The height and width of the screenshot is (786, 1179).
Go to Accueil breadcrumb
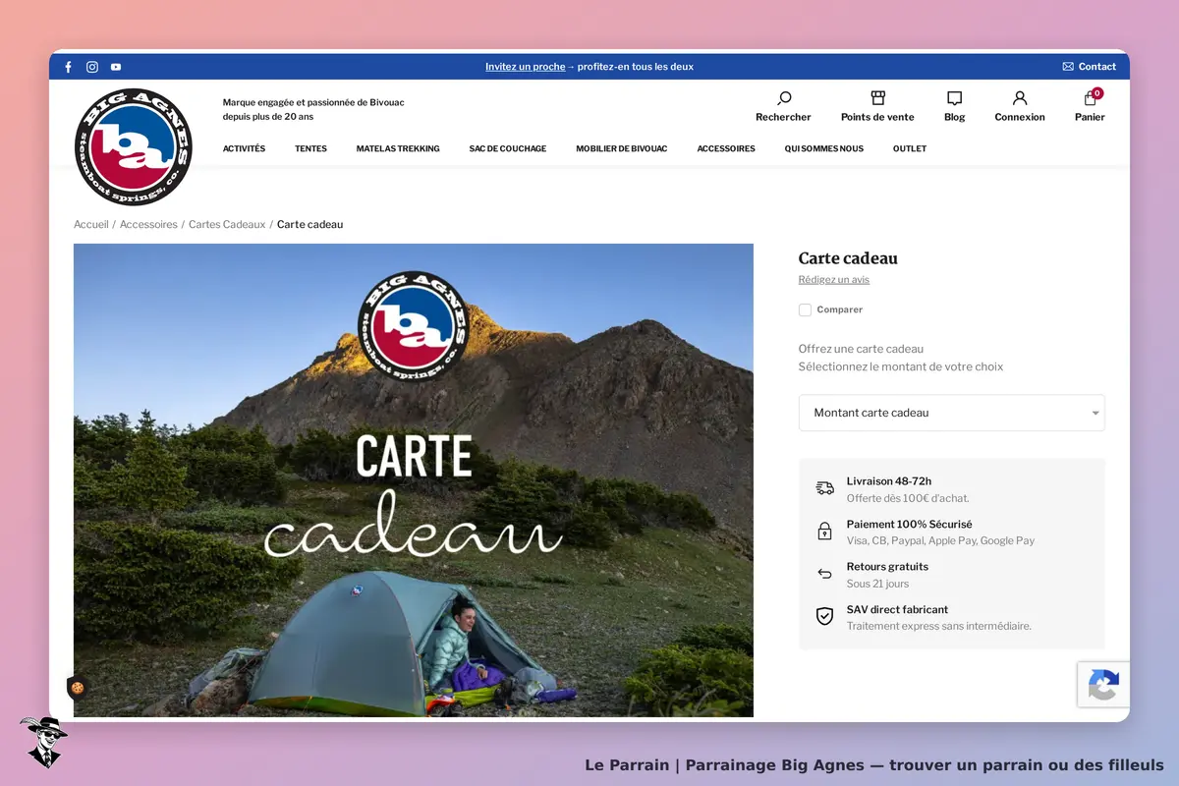click(91, 224)
